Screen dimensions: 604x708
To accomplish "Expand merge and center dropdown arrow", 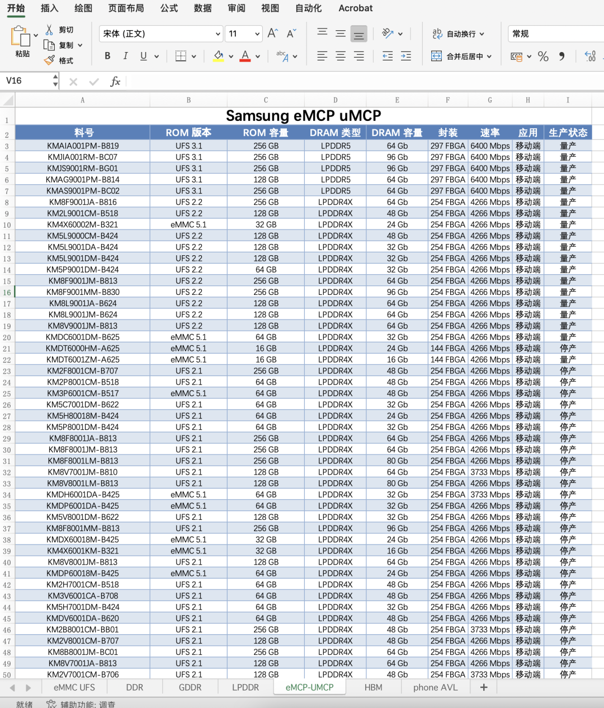I will click(489, 57).
